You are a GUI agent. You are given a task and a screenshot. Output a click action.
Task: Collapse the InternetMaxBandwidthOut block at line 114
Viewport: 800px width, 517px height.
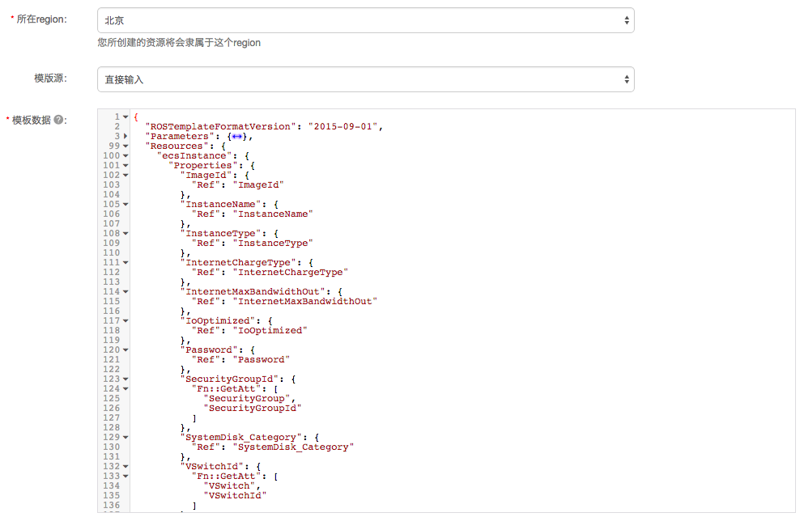click(126, 291)
